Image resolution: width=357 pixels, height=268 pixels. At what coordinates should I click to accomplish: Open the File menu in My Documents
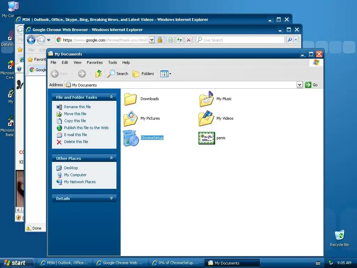pos(53,62)
